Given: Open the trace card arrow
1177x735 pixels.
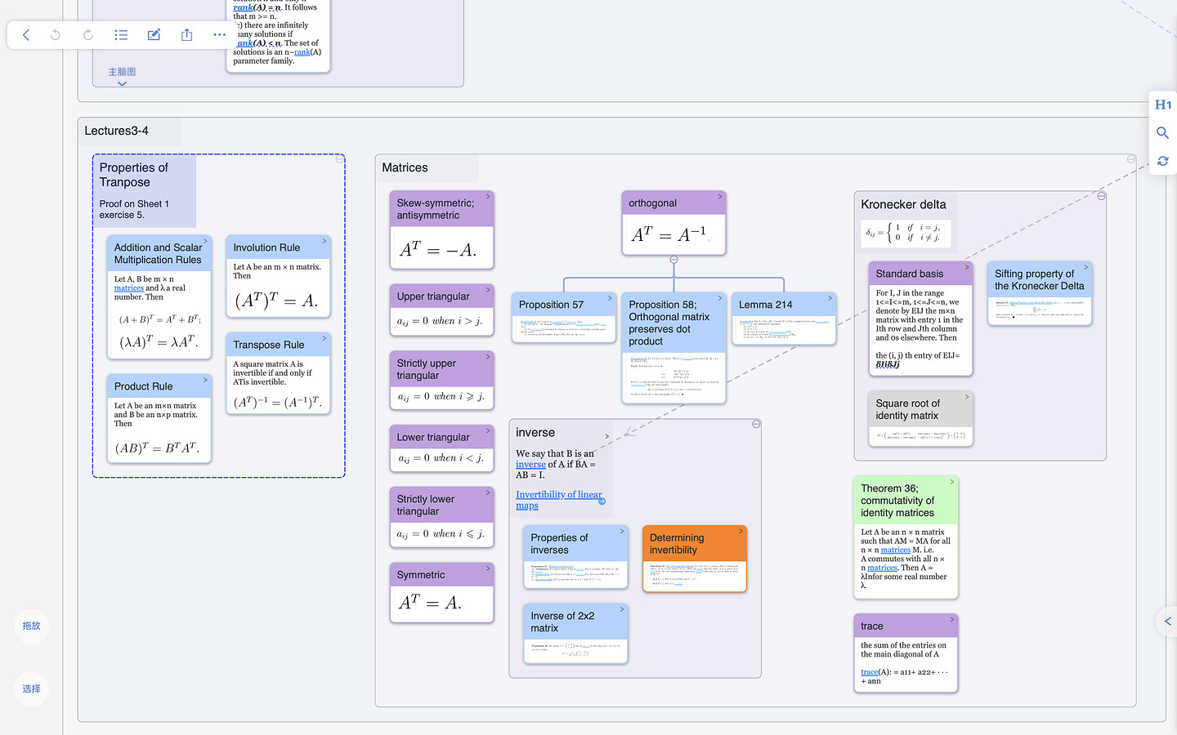Looking at the screenshot, I should (952, 619).
